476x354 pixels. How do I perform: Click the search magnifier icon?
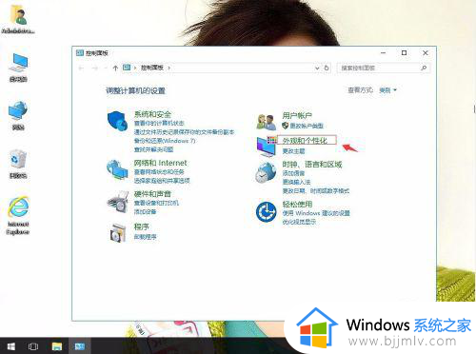tap(424, 68)
